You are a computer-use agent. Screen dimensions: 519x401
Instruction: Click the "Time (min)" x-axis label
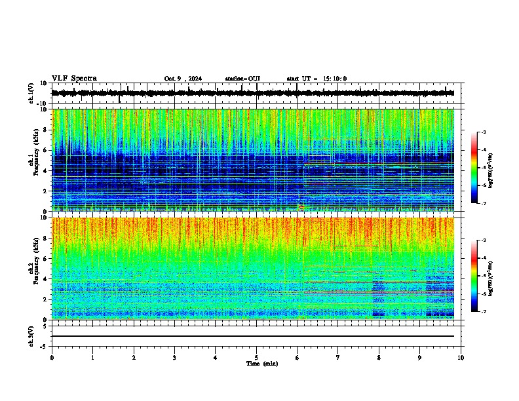coord(262,364)
